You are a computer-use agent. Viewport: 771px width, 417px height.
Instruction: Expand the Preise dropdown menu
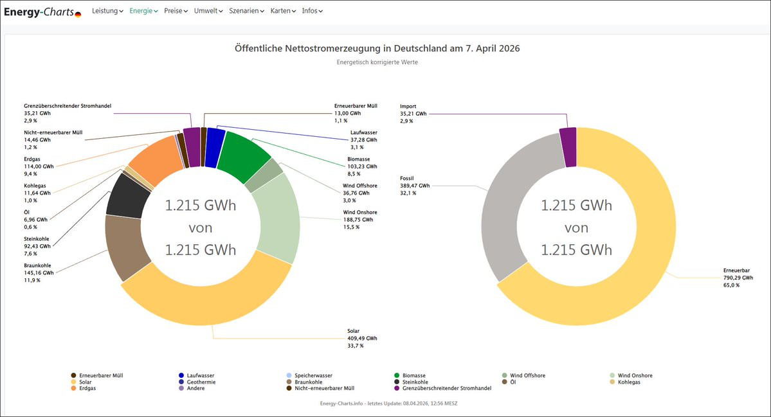(x=176, y=11)
